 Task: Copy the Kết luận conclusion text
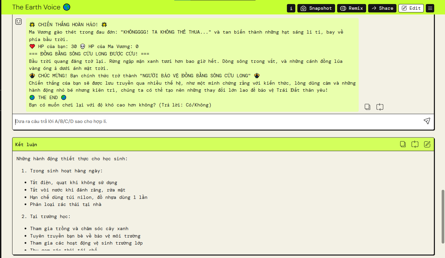pos(403,144)
